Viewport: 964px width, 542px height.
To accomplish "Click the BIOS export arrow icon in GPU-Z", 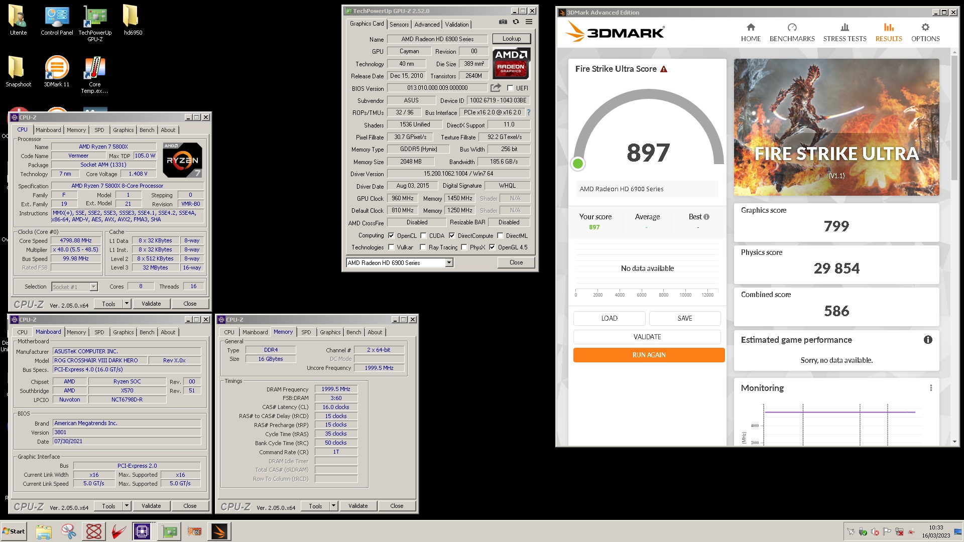I will [x=496, y=88].
